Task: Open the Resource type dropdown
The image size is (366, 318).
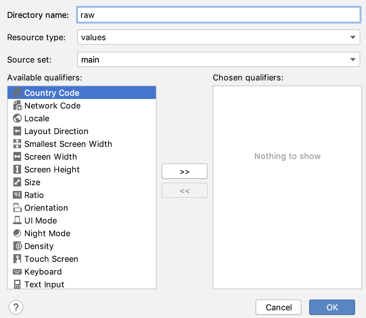Action: (x=218, y=37)
